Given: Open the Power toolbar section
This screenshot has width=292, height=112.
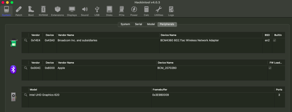Looking at the screenshot, I should (134, 11).
